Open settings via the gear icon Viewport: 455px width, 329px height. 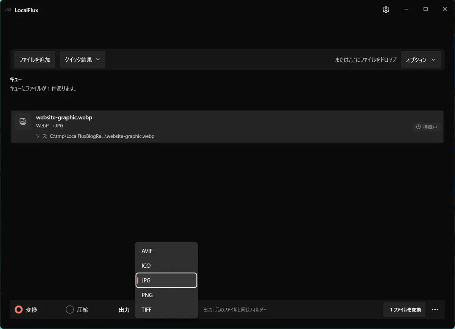[x=386, y=10]
